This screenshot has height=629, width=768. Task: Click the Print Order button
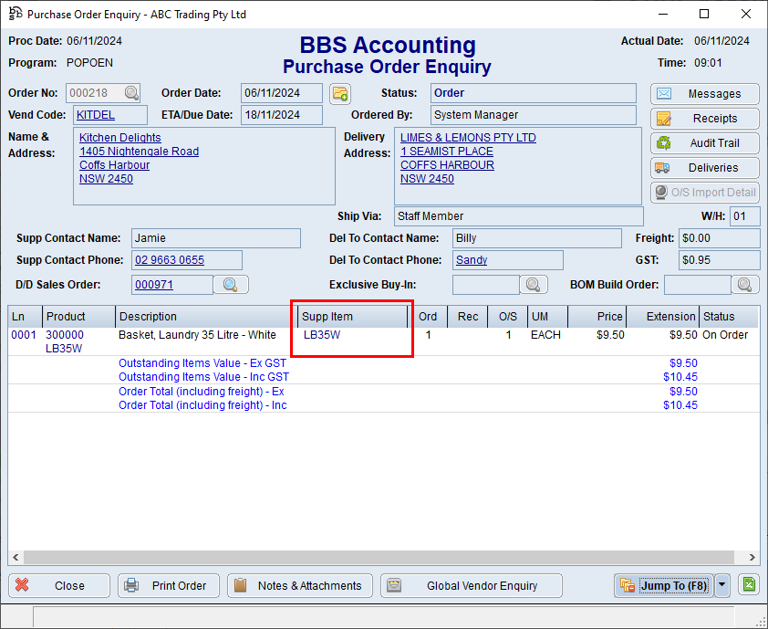167,586
